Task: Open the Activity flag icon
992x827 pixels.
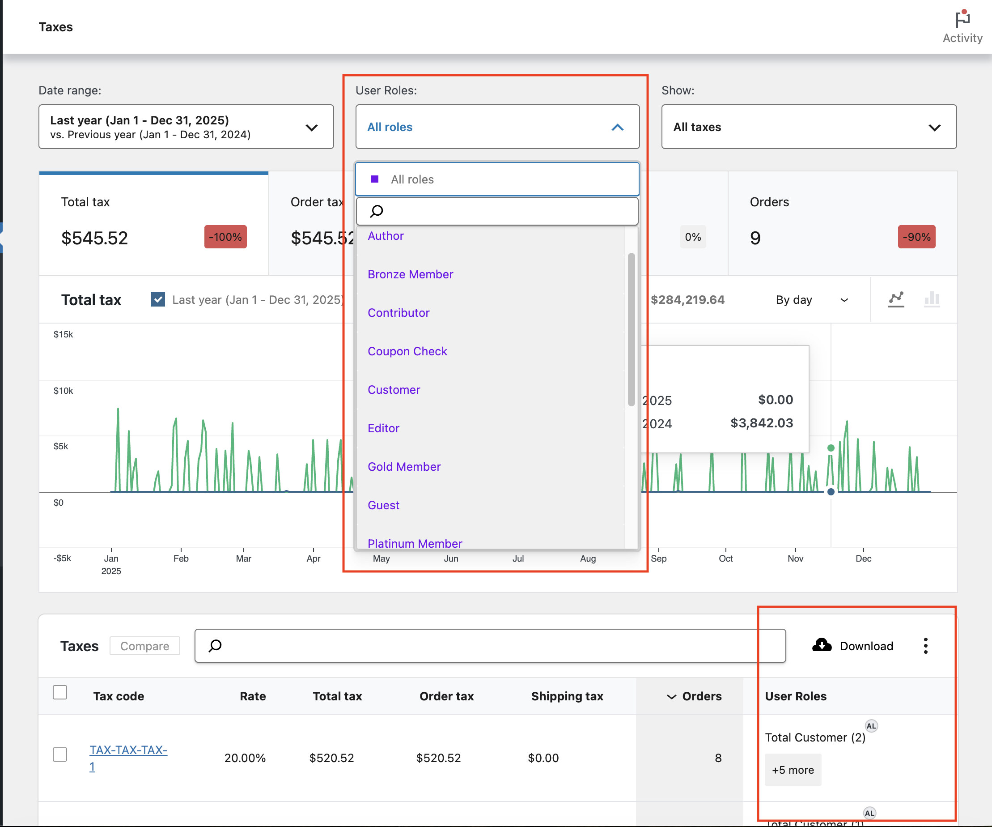Action: click(x=962, y=20)
